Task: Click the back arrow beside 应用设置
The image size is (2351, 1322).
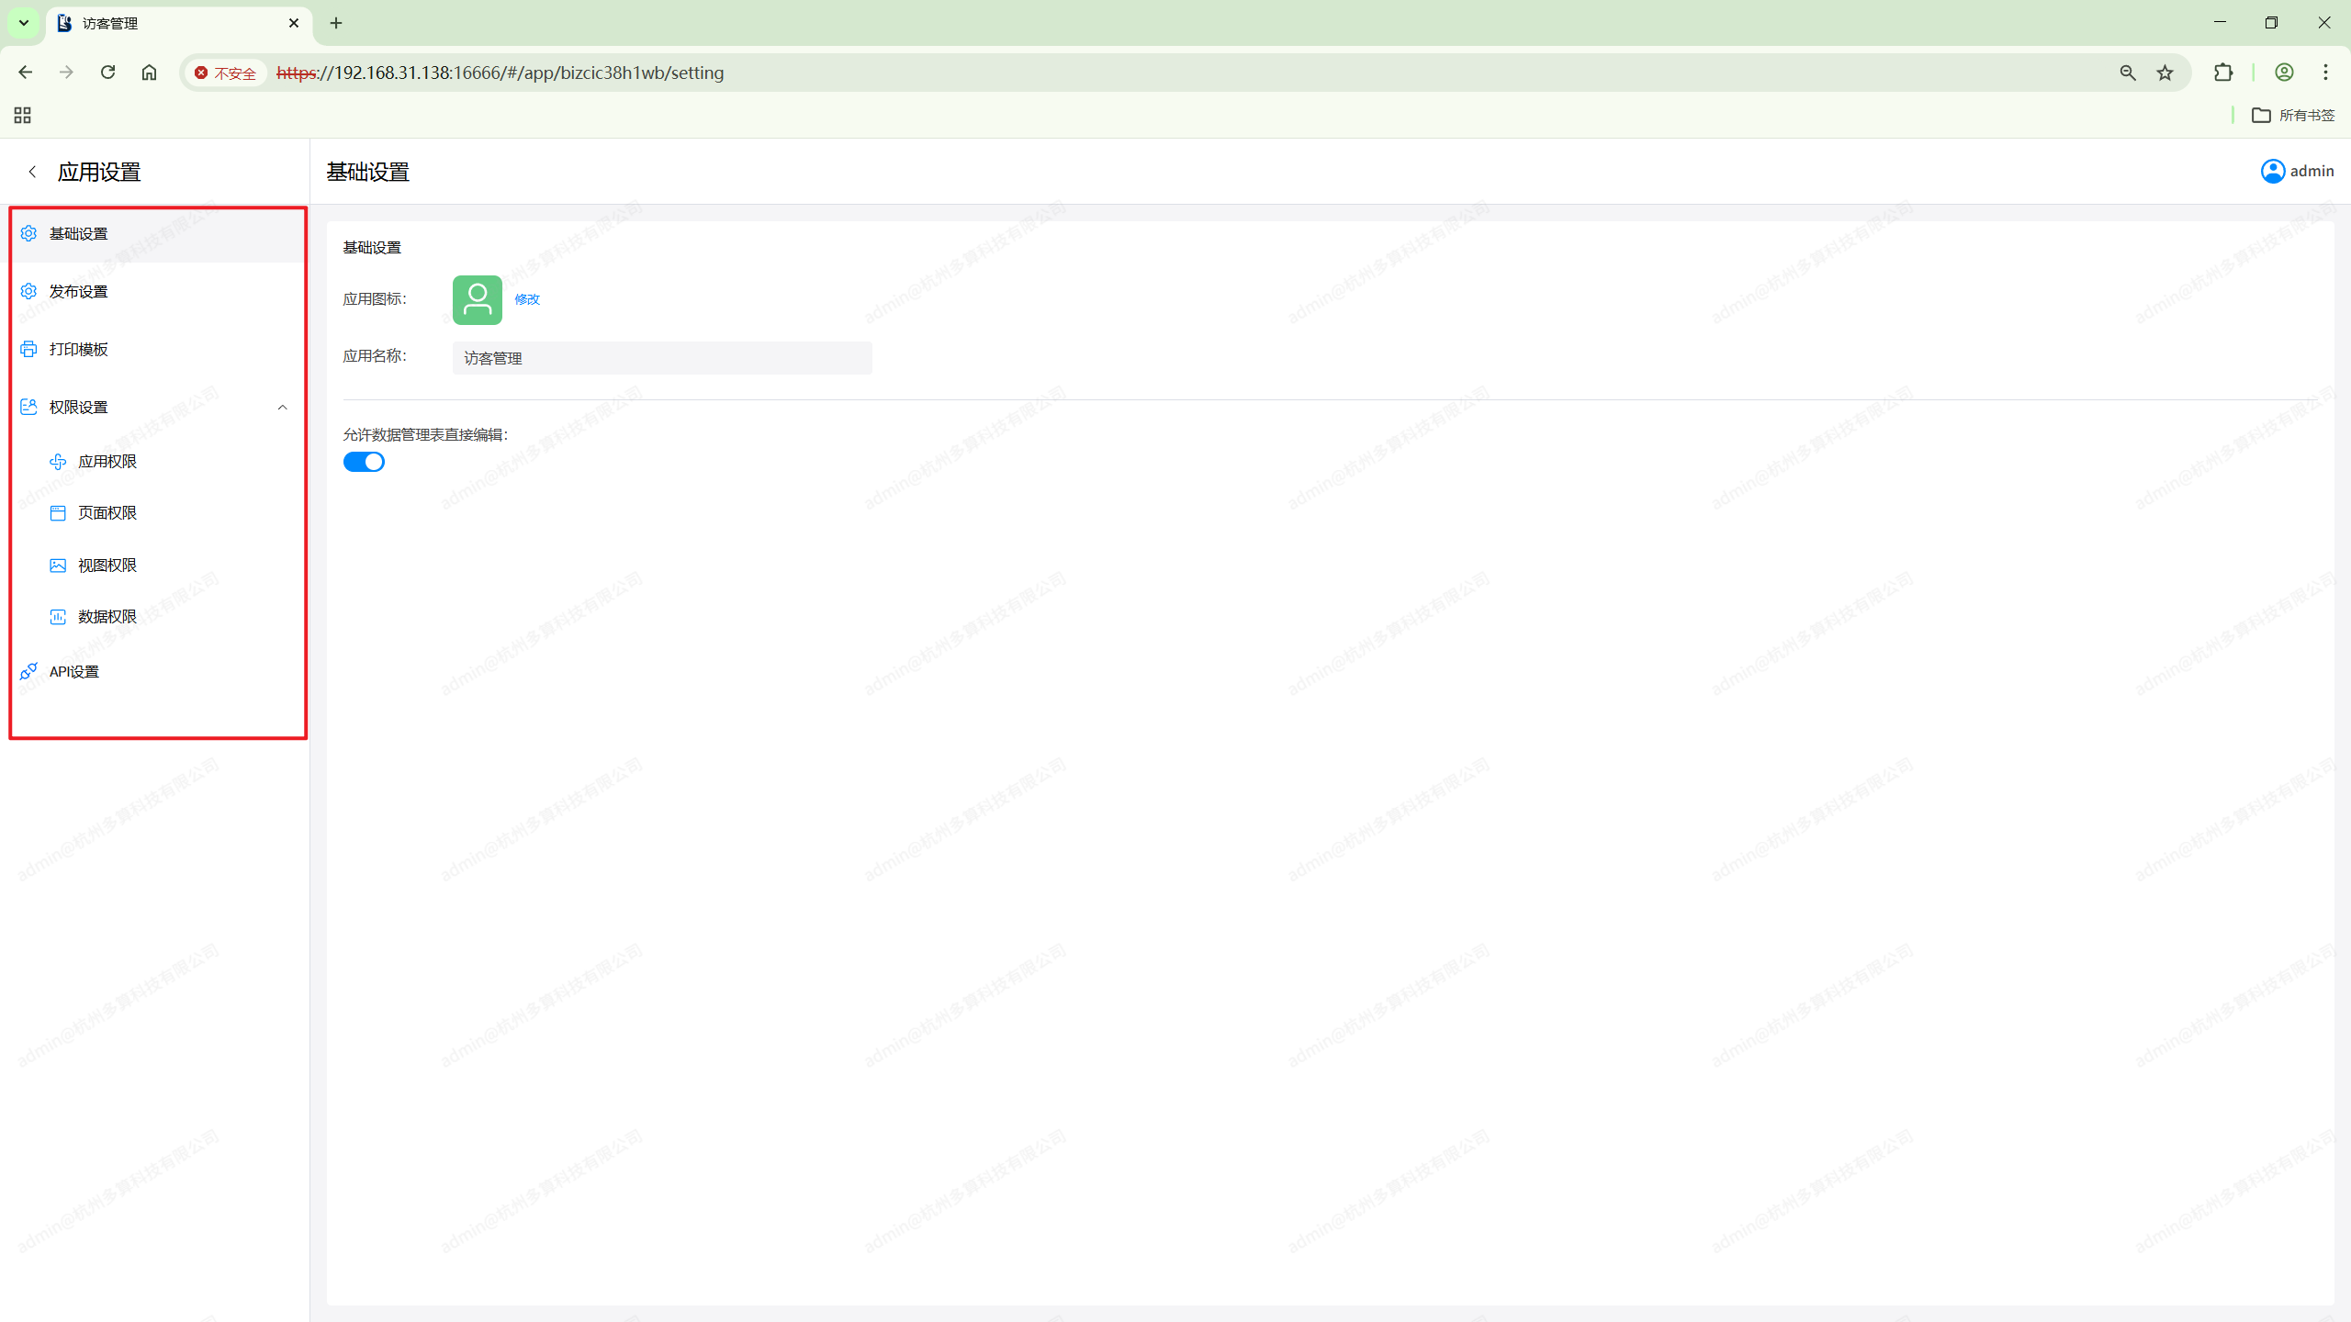Action: coord(32,172)
